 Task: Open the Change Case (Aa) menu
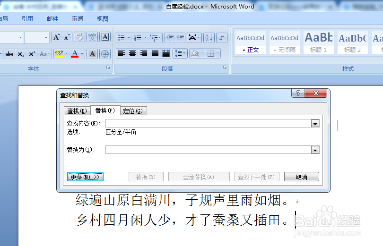tap(45, 54)
